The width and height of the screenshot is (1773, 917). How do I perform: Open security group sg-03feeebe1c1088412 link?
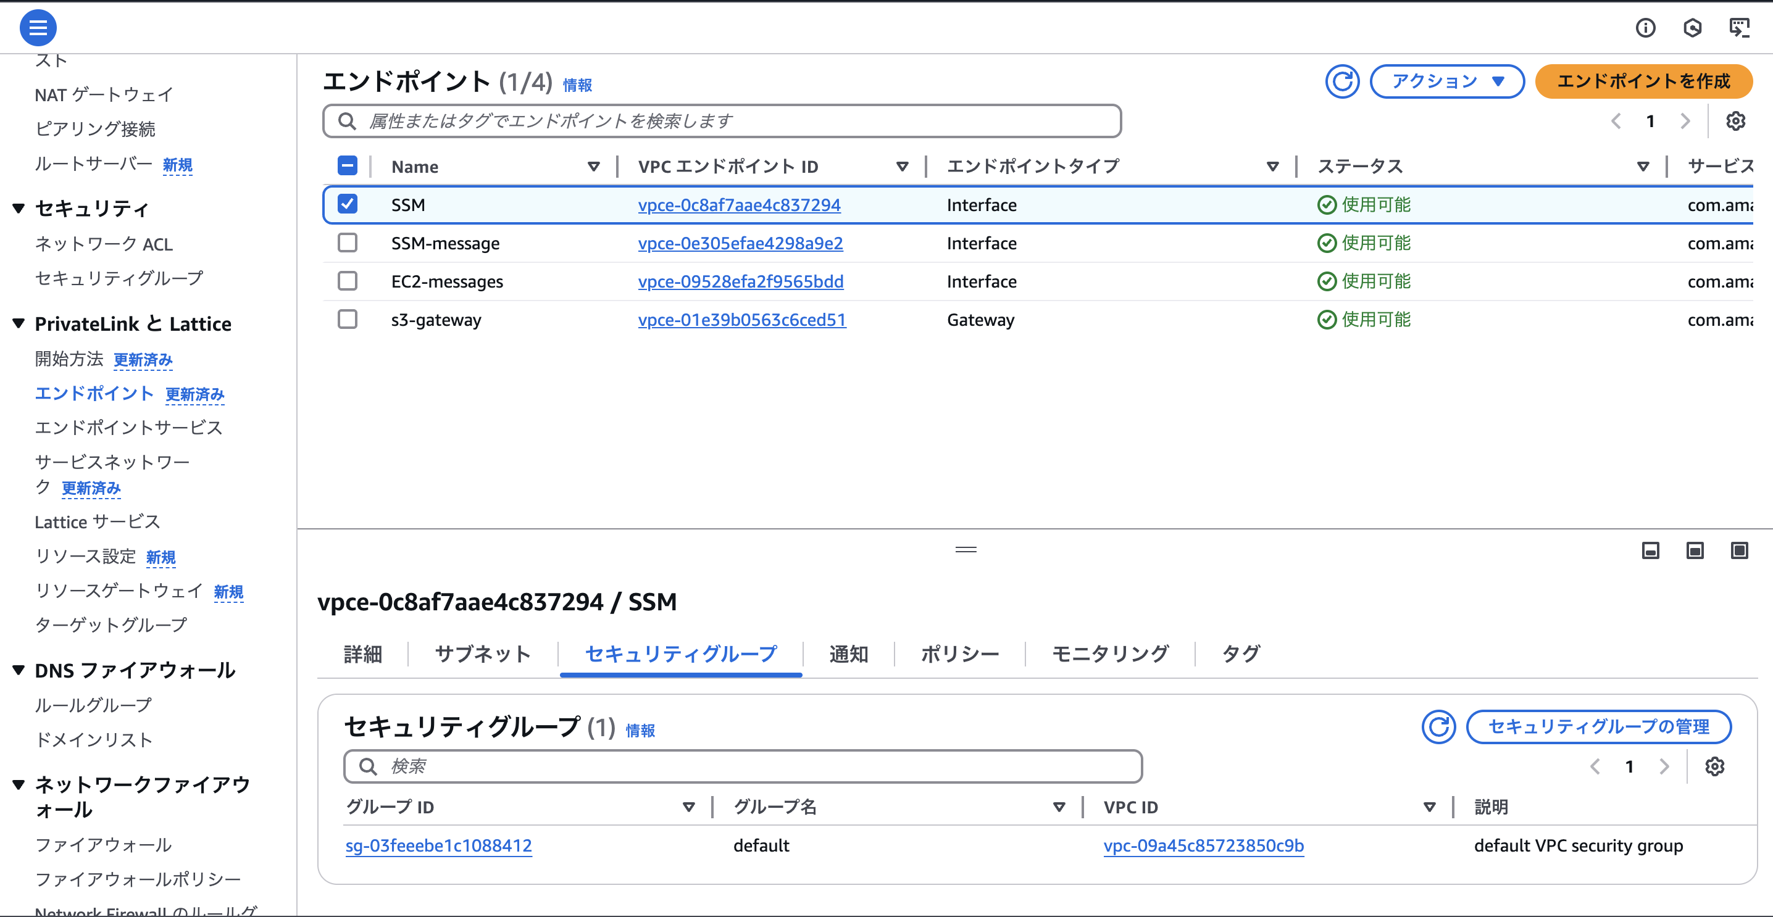click(438, 845)
